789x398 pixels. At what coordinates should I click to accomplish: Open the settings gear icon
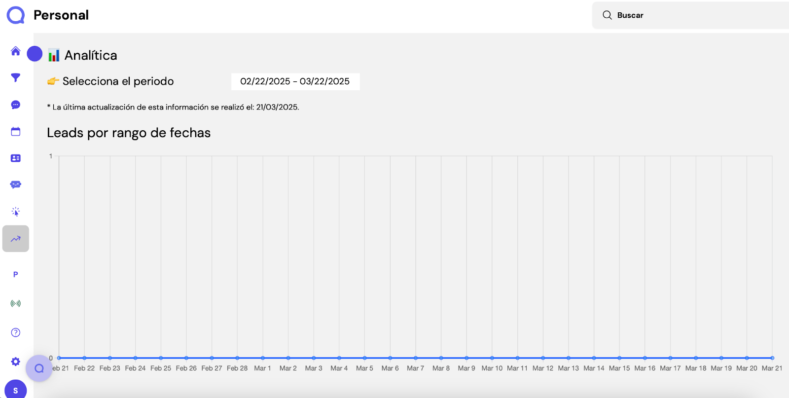pyautogui.click(x=16, y=362)
